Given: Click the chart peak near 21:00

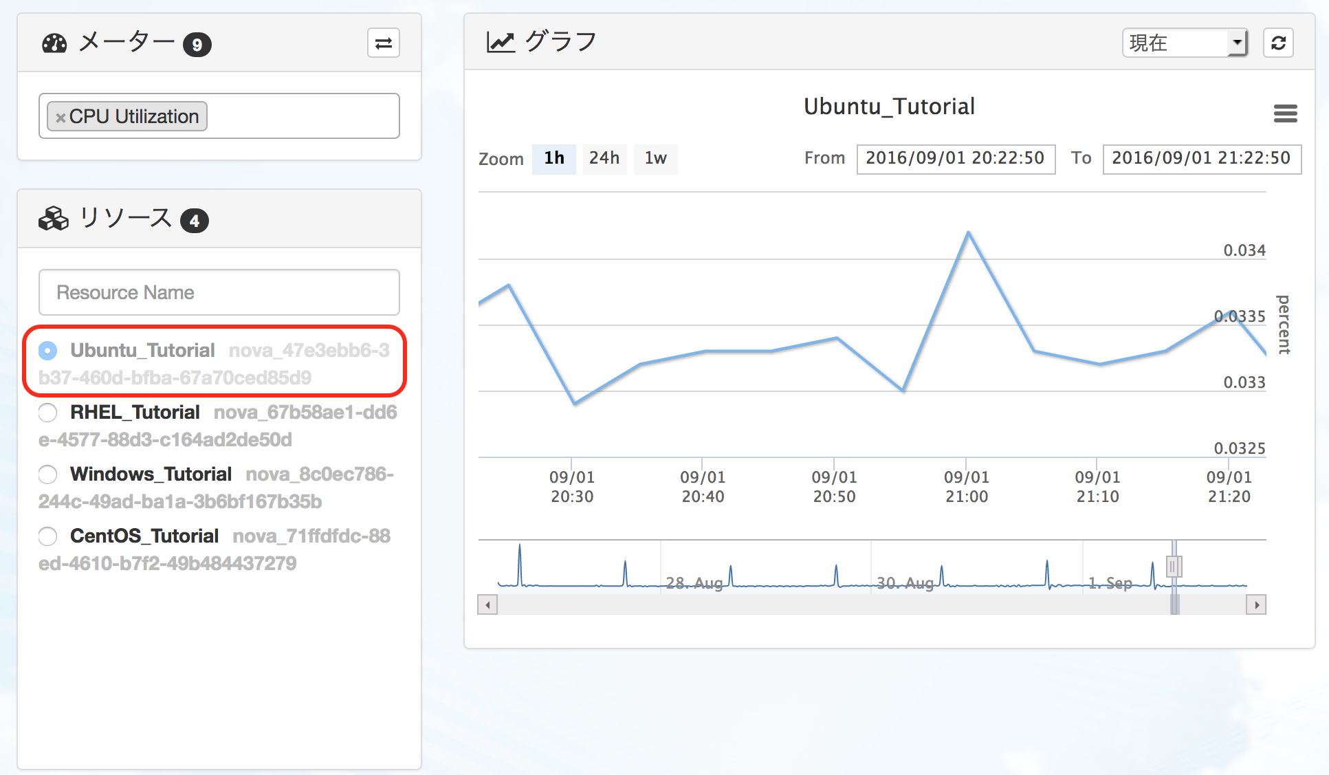Looking at the screenshot, I should click(969, 232).
